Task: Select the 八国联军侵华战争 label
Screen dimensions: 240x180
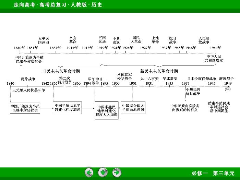Action: point(124,77)
